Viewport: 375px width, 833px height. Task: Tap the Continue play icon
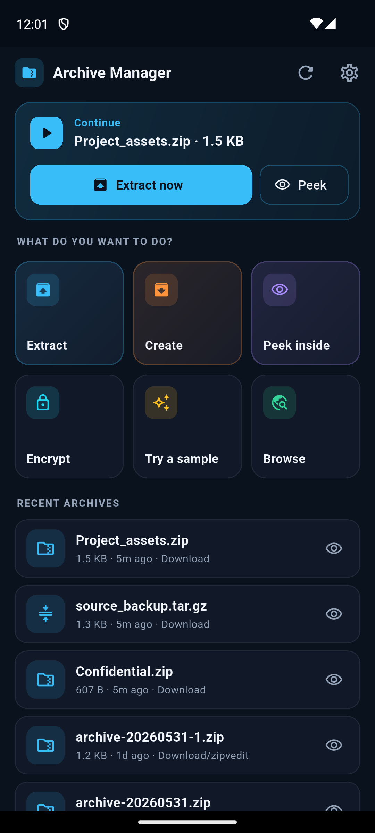[47, 133]
